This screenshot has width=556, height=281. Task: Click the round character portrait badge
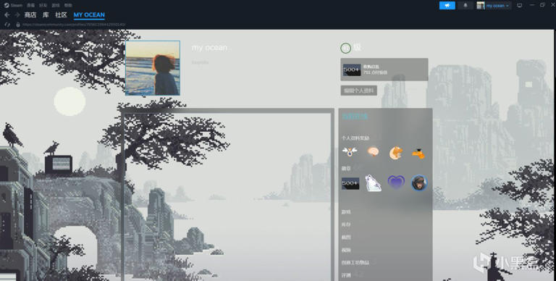419,183
